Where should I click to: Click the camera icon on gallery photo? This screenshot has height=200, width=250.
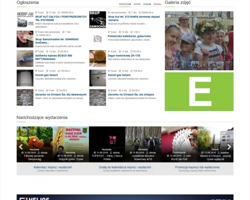(169, 16)
